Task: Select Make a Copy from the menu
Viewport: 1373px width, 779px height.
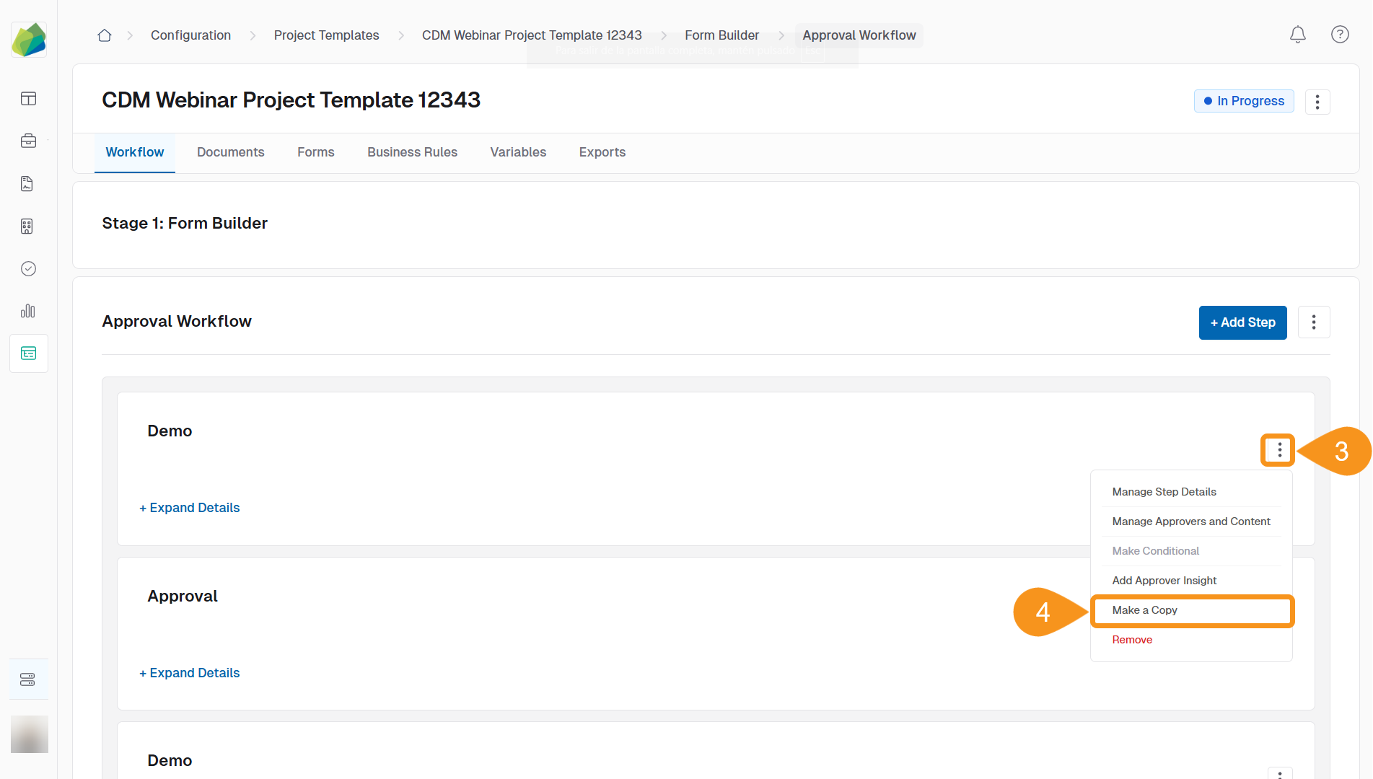Action: point(1144,610)
